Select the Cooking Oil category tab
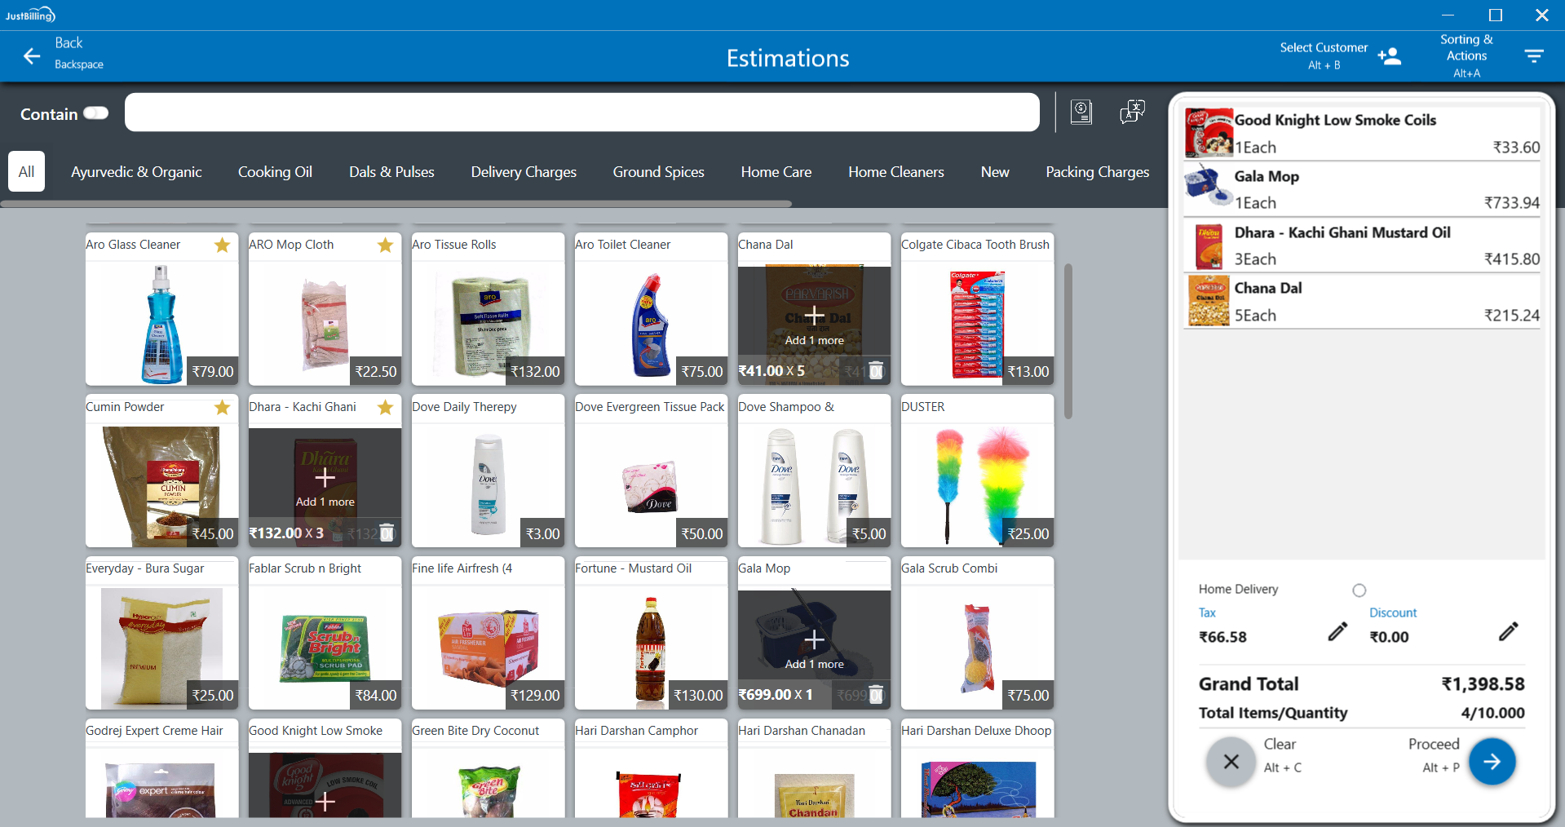This screenshot has height=827, width=1565. coord(275,172)
